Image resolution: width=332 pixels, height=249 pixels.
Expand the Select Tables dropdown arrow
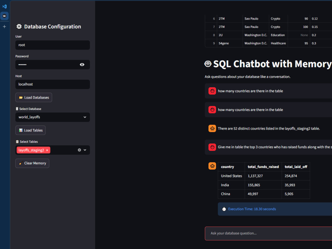point(85,150)
